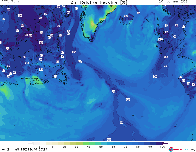Click the legend tick label '25'
Viewport: 196px width, 152px height.
pos(64,147)
